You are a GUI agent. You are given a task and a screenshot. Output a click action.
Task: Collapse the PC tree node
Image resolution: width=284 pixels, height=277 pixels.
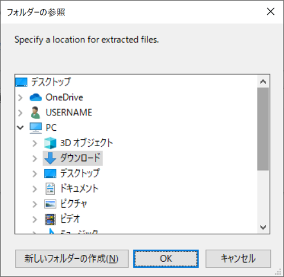click(20, 127)
